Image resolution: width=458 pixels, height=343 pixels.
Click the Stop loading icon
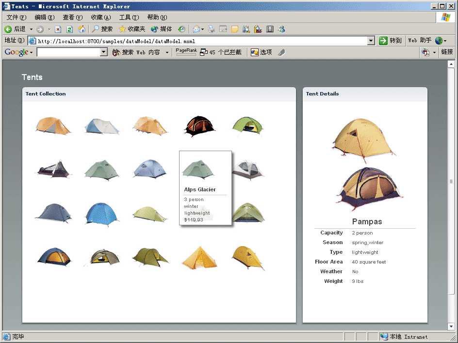[x=58, y=29]
